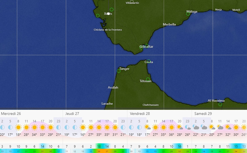Click green wind cell 18 on Jeudi
The height and width of the screenshot is (153, 247).
point(99,147)
